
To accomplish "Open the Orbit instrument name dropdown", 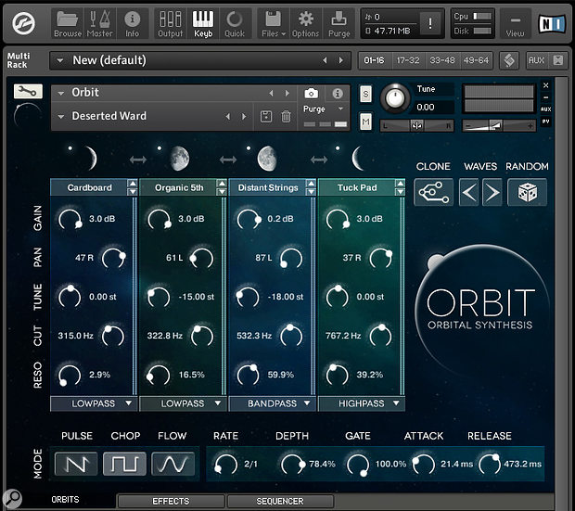I will (61, 93).
